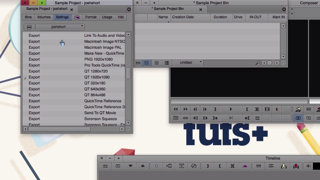Screen dimensions: 320x180
Task: Click the Mark In bracket in Timeline toolbar
Action: (x=220, y=166)
